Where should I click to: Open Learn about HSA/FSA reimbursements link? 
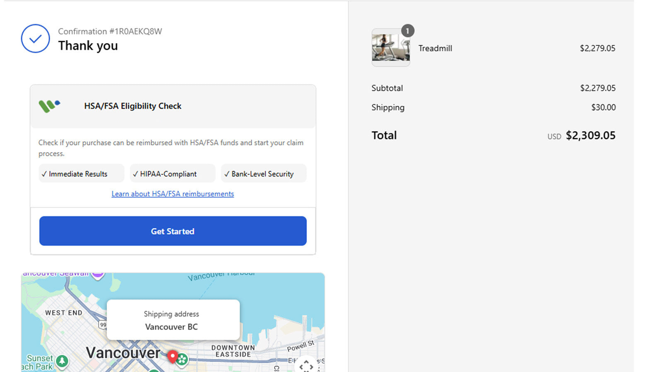coord(173,194)
